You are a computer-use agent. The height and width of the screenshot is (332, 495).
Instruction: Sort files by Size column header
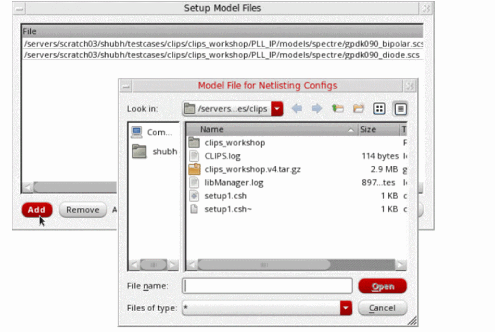point(378,129)
